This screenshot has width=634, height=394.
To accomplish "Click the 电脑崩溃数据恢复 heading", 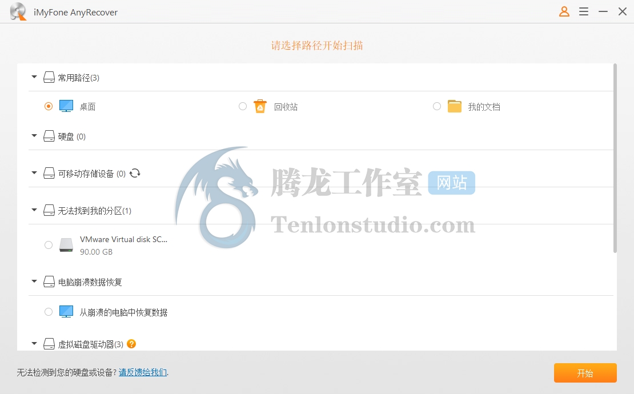I will coord(90,282).
